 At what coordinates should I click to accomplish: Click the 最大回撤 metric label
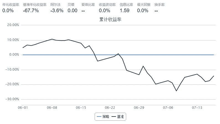click(x=144, y=5)
